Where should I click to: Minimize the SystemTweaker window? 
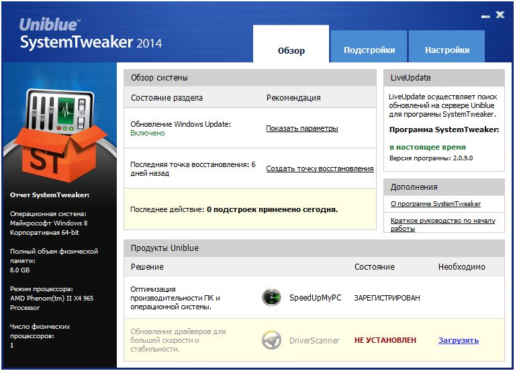coord(485,16)
